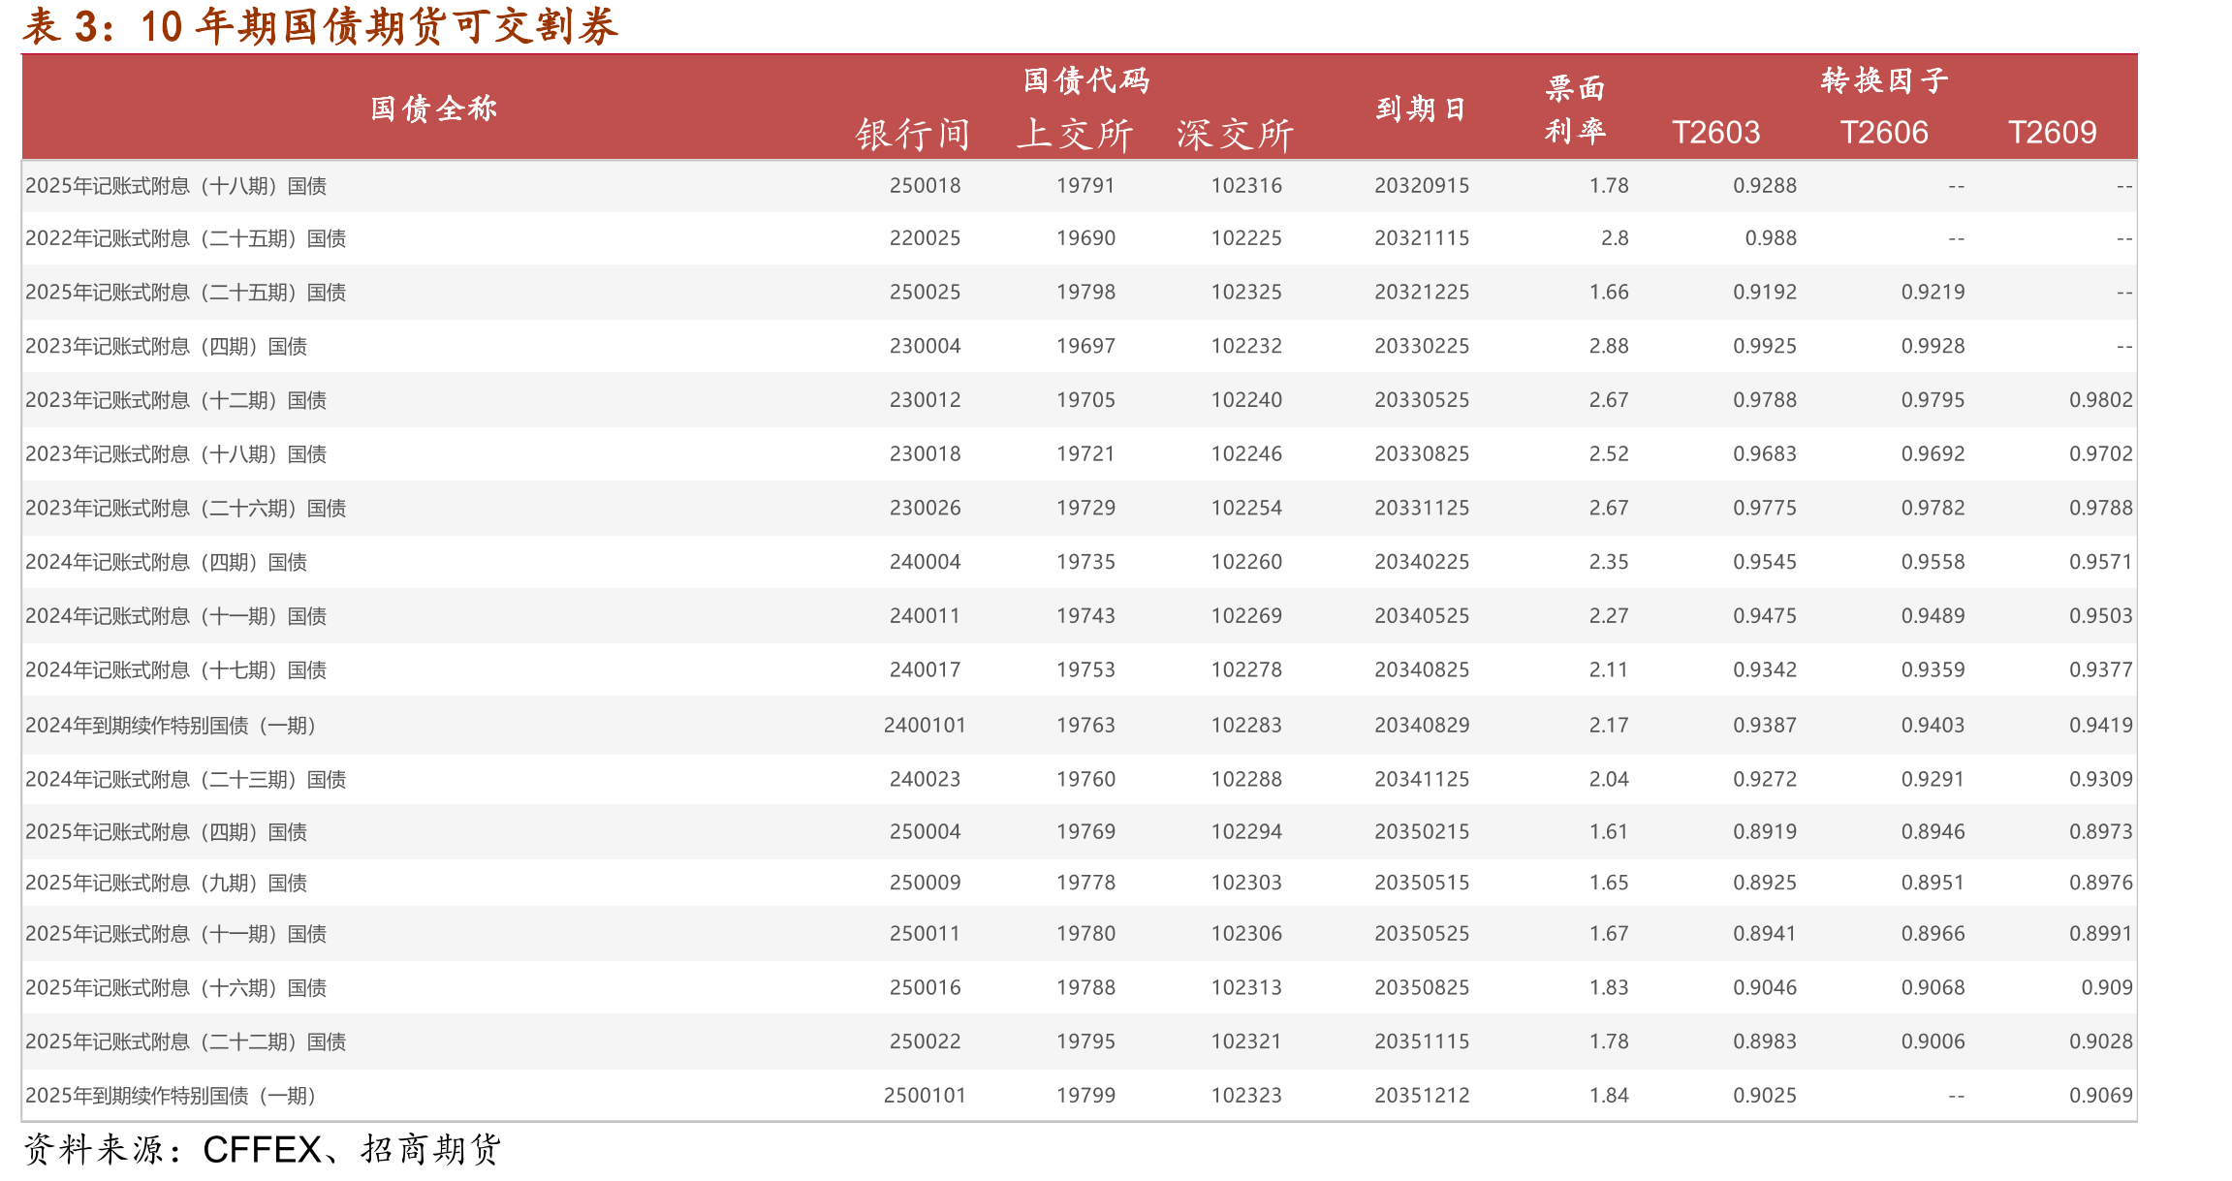The width and height of the screenshot is (2232, 1181).
Task: Select the bond name 2024年记账式附息（四期）国债
Action: click(167, 562)
